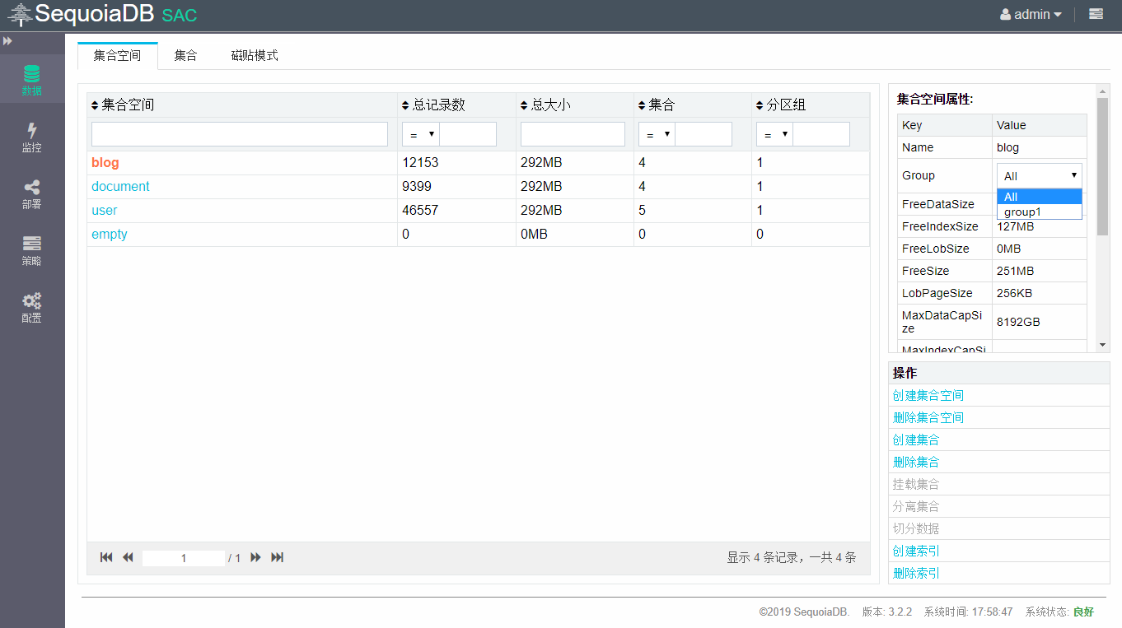This screenshot has width=1122, height=628.
Task: Open the empty collection space
Action: click(109, 235)
